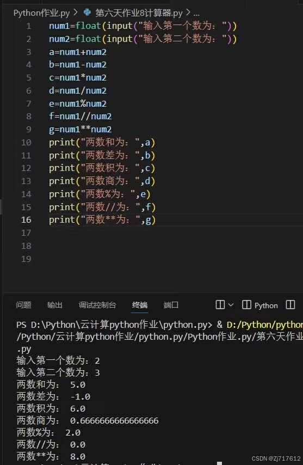Viewport: 303px width, 465px height.
Task: Click breadcrumb 第六天作业8计算器.py
Action: click(139, 13)
